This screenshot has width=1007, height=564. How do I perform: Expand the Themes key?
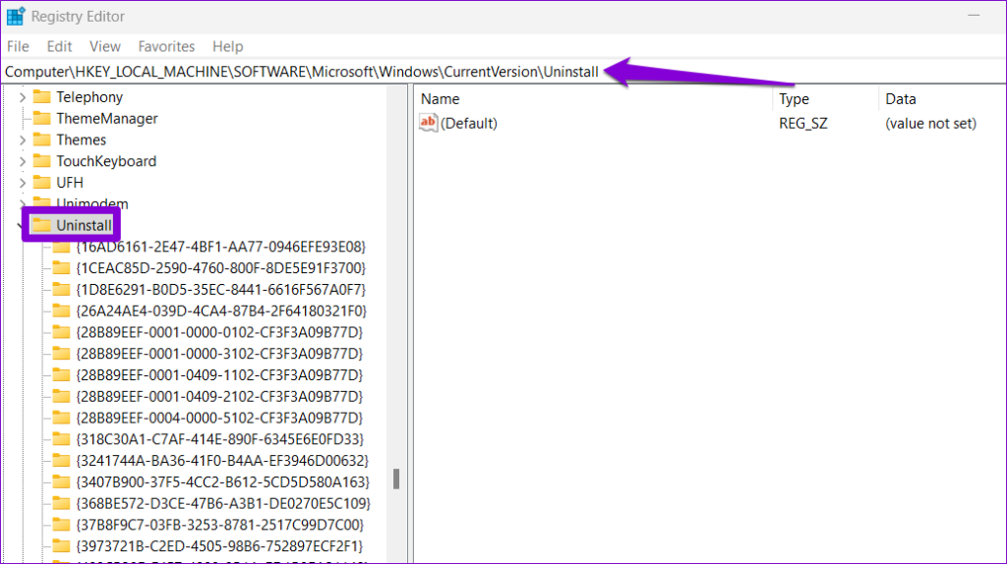click(23, 140)
